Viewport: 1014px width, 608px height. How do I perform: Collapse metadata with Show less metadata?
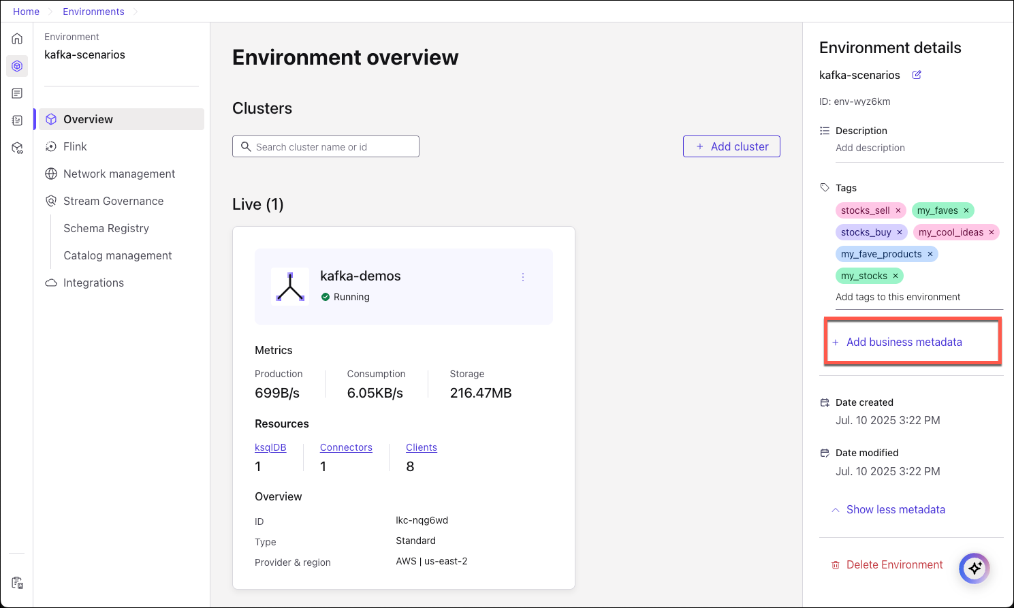coord(895,509)
